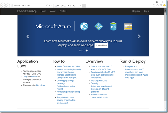Open Conceptual overview of ASP.NET Core link
Screen dimensions: 168x113
(101, 68)
